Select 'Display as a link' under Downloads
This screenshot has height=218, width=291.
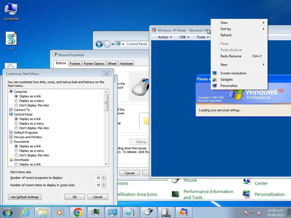click(x=16, y=164)
